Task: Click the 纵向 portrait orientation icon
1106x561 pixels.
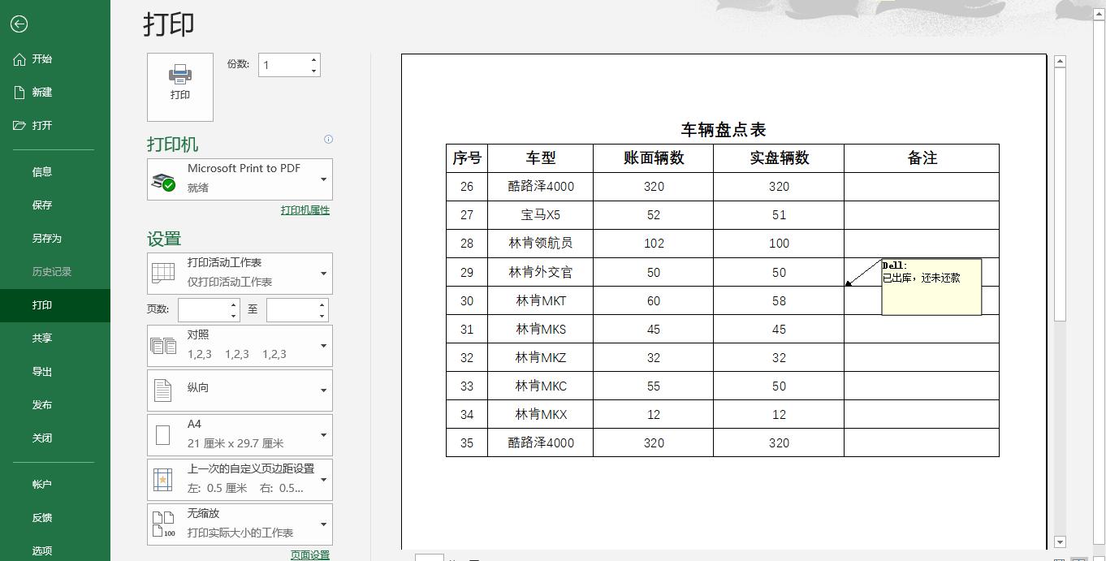Action: (163, 390)
